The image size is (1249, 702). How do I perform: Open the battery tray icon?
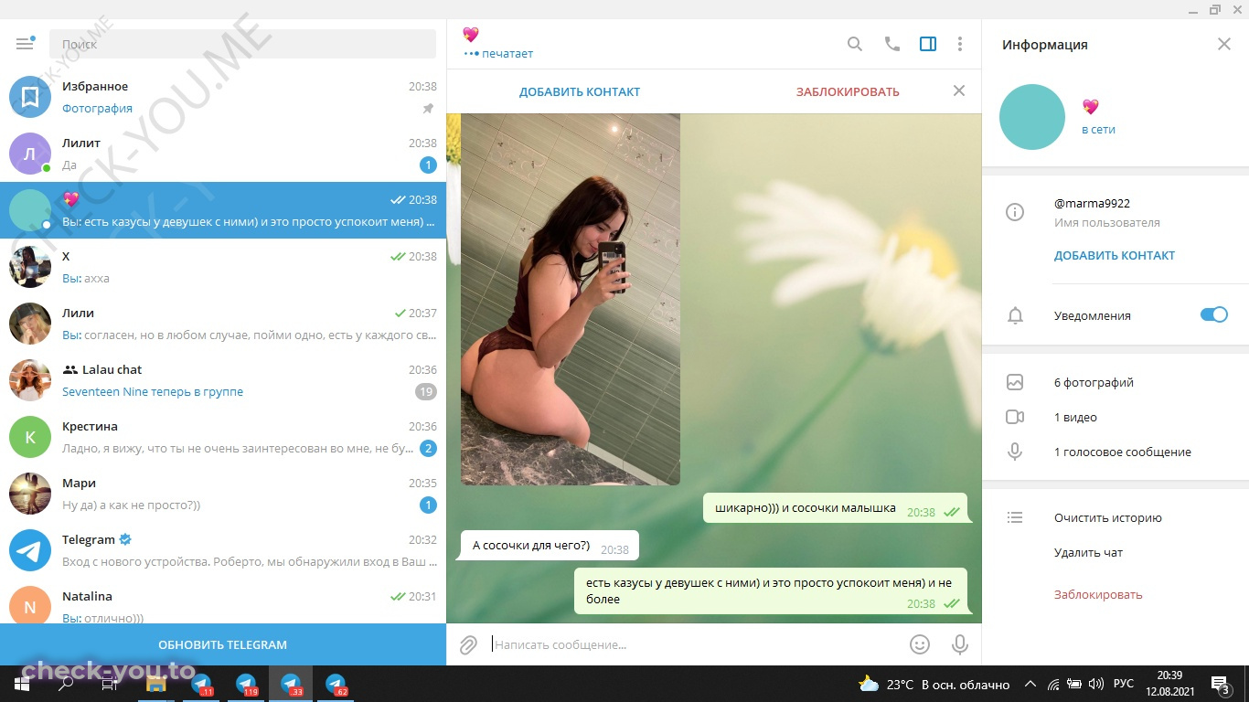(1074, 684)
